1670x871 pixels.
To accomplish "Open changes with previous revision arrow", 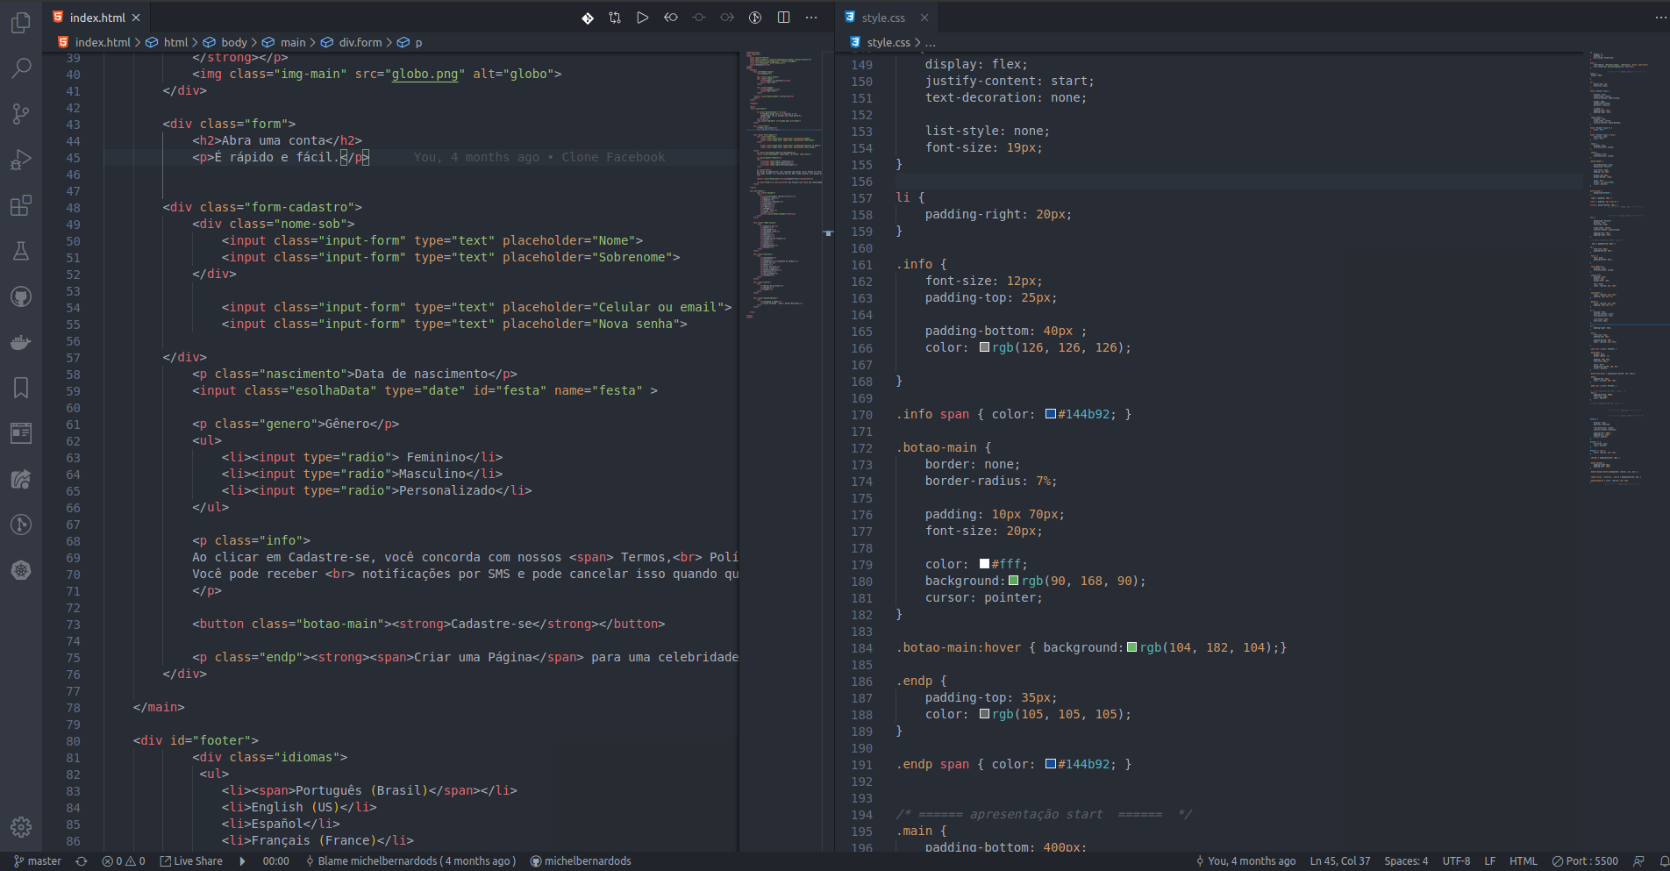I will 671,18.
